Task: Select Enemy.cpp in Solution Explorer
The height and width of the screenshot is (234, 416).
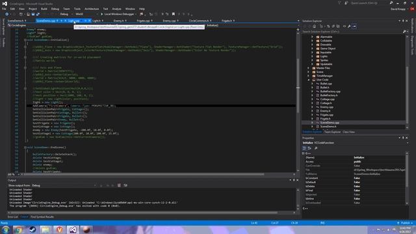Action: [326, 107]
